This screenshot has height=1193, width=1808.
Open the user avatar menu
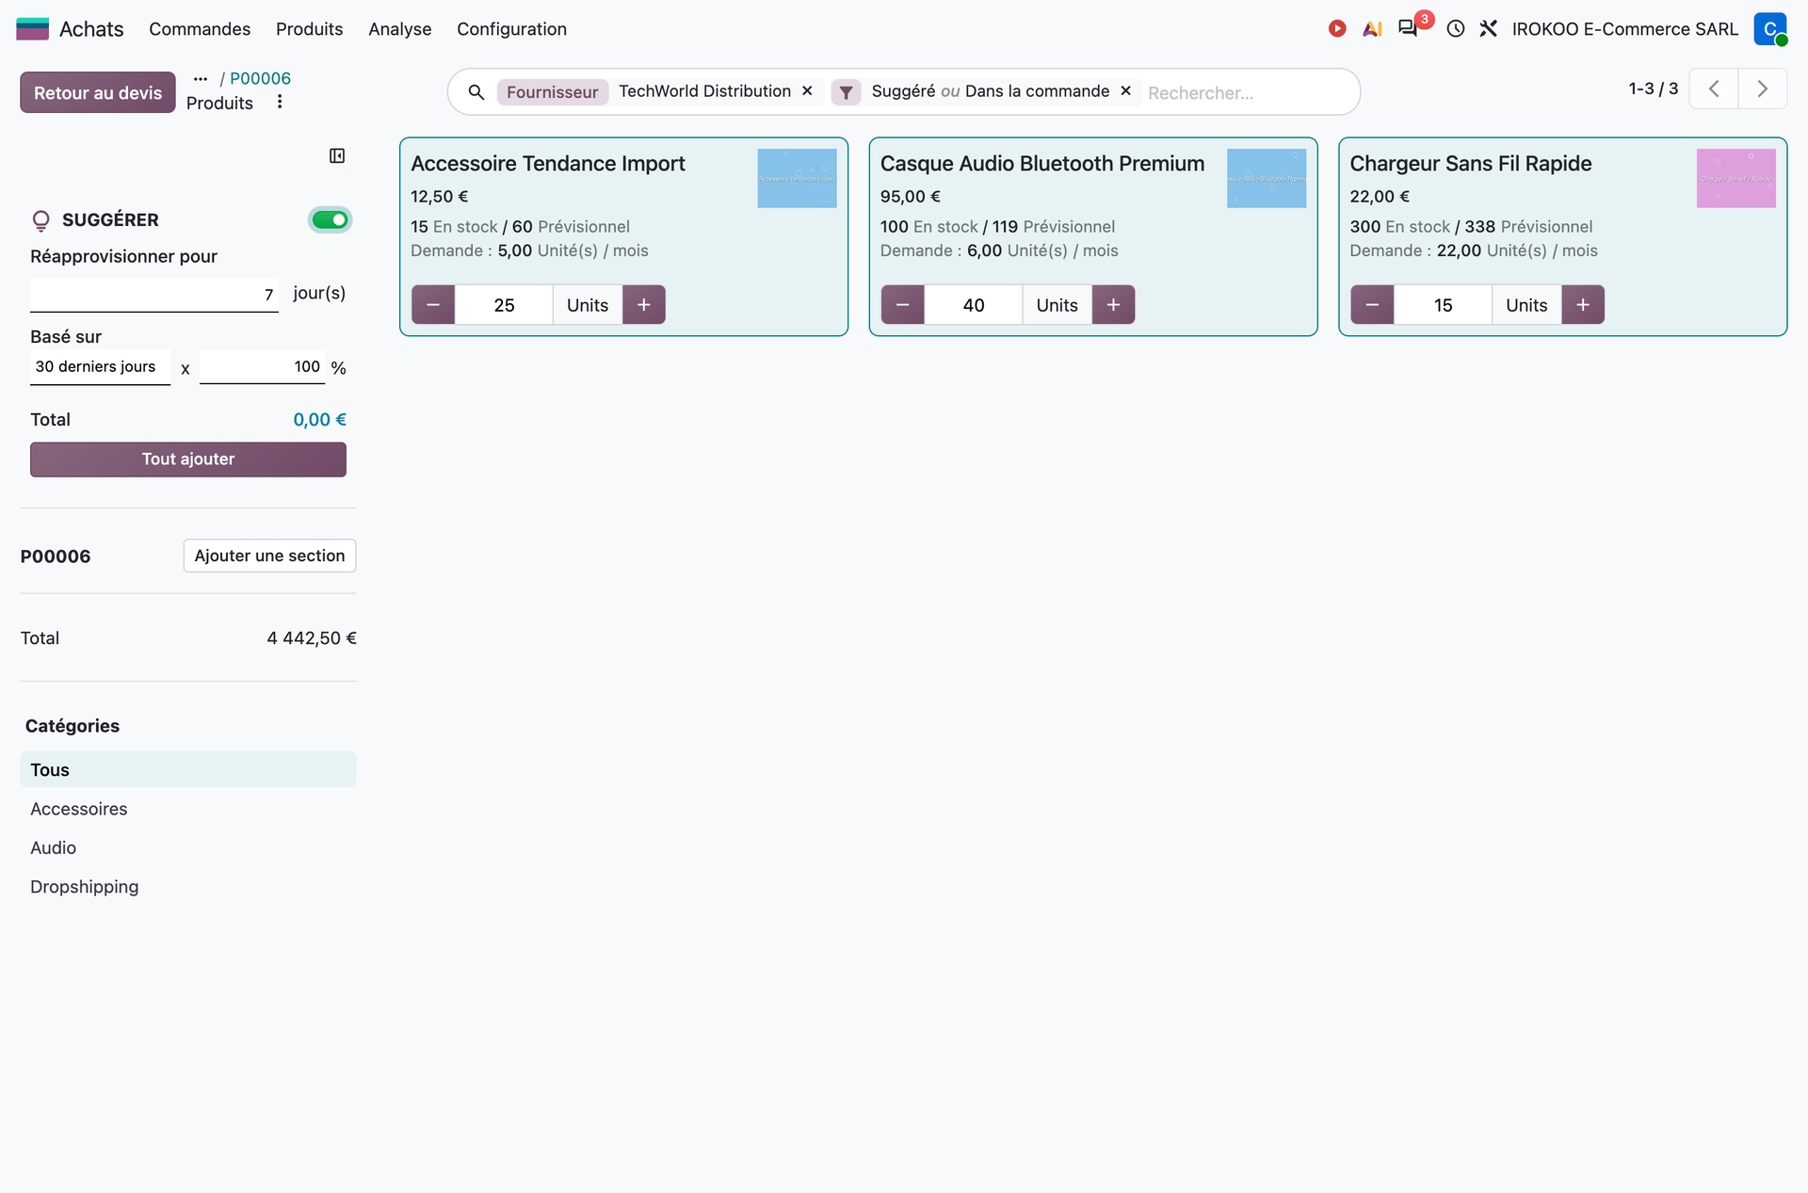[x=1770, y=28]
